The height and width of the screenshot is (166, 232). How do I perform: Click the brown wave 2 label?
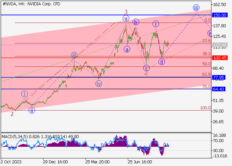(12, 114)
